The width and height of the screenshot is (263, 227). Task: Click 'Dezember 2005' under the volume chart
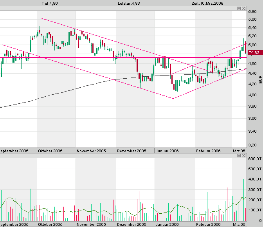coord(131,224)
